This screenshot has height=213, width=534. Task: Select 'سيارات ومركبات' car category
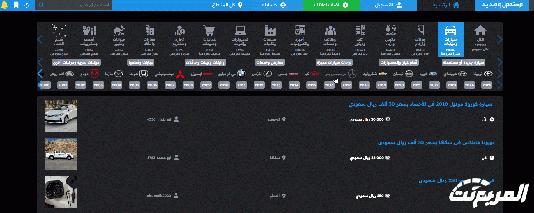point(450,39)
